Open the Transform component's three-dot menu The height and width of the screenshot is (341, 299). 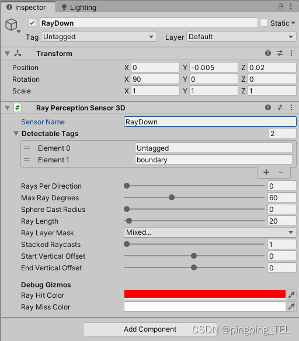[x=291, y=53]
